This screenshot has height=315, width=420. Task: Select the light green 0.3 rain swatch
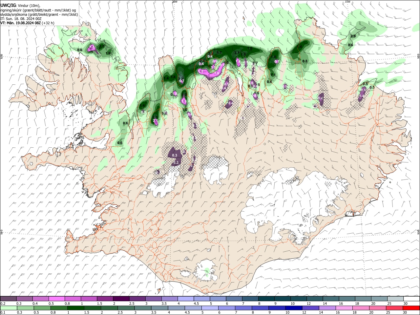point(25,308)
